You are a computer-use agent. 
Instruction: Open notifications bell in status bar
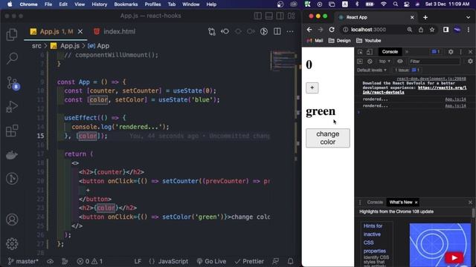(x=291, y=261)
